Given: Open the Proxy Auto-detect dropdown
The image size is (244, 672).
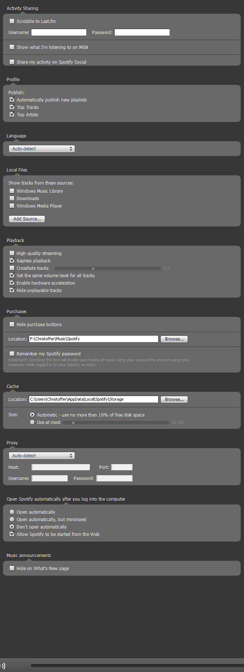Looking at the screenshot, I should 42,456.
